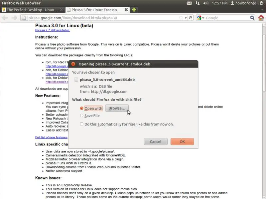Open the Picasa 2.7 still available link
The height and width of the screenshot is (199, 266).
coord(53,30)
